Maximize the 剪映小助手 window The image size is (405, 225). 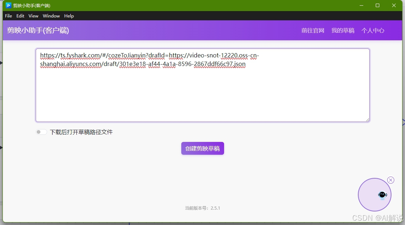click(378, 5)
